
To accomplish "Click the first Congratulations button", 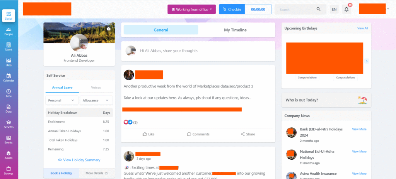I will [307, 78].
